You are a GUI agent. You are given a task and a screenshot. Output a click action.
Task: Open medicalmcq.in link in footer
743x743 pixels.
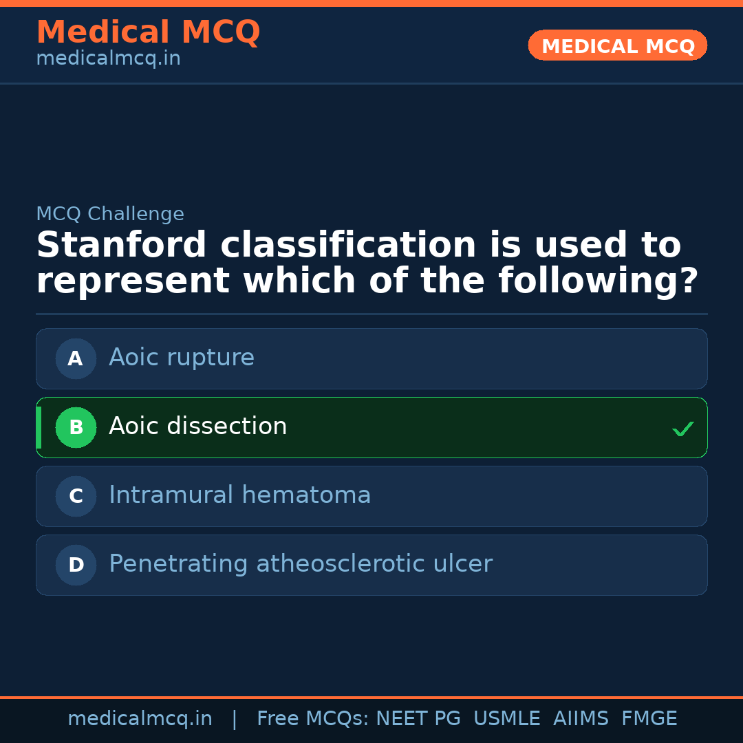pos(140,719)
